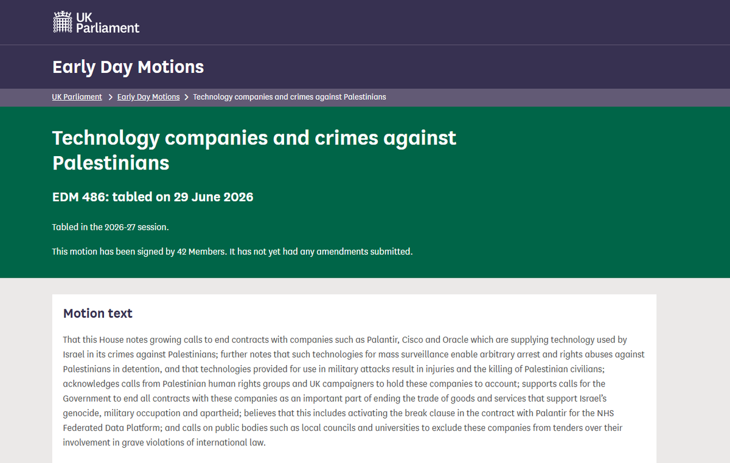Image resolution: width=730 pixels, height=463 pixels.
Task: Go to UK Parliament breadcrumb link
Action: click(77, 97)
